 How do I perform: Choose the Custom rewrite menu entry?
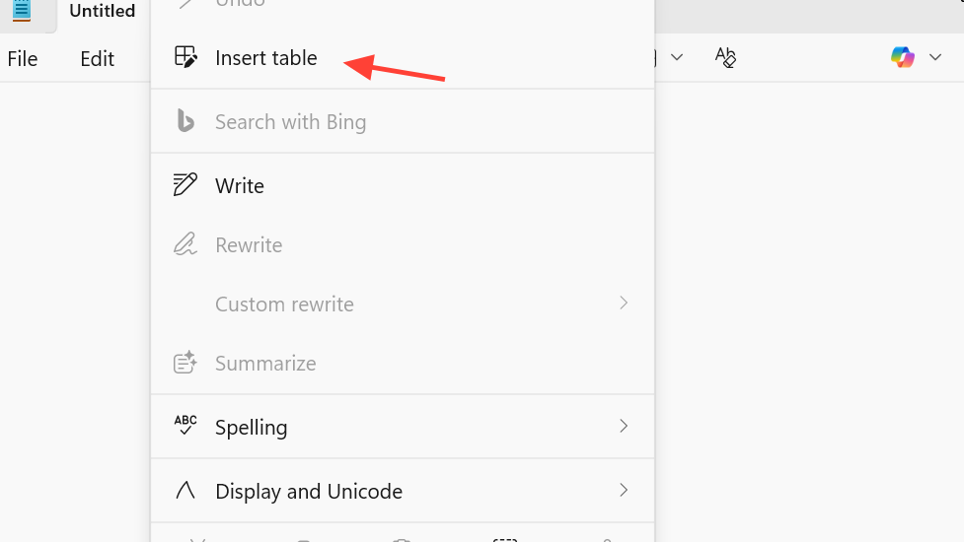284,304
